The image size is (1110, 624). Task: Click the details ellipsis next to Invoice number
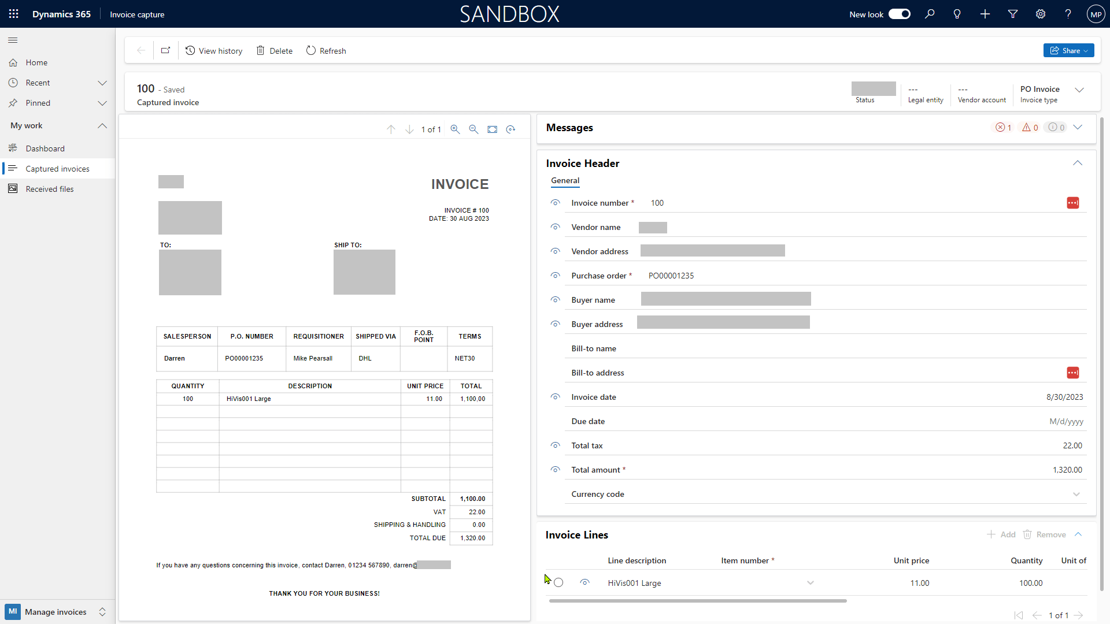1074,203
